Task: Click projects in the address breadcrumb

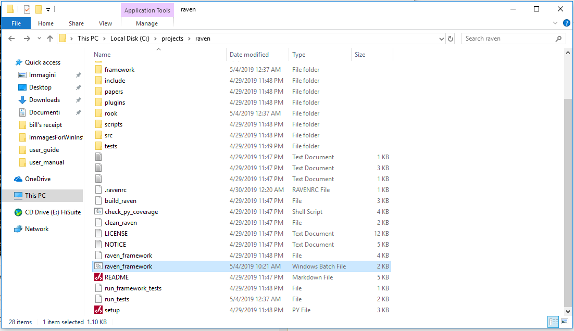Action: 172,39
